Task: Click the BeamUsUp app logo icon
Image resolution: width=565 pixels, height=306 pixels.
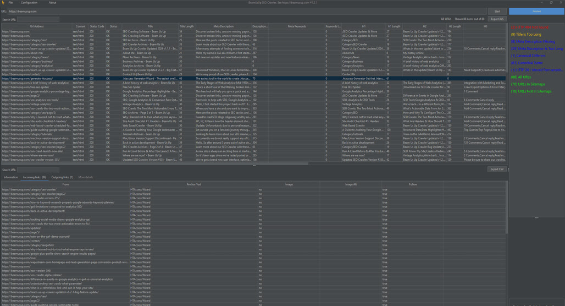Action: point(3,3)
